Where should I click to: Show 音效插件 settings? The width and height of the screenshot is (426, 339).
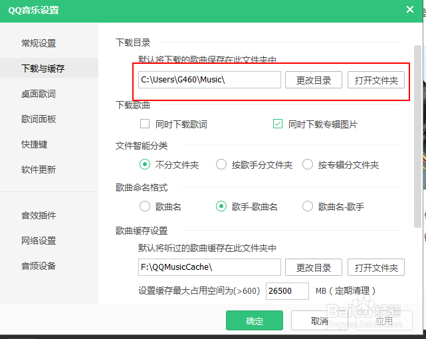(39, 215)
